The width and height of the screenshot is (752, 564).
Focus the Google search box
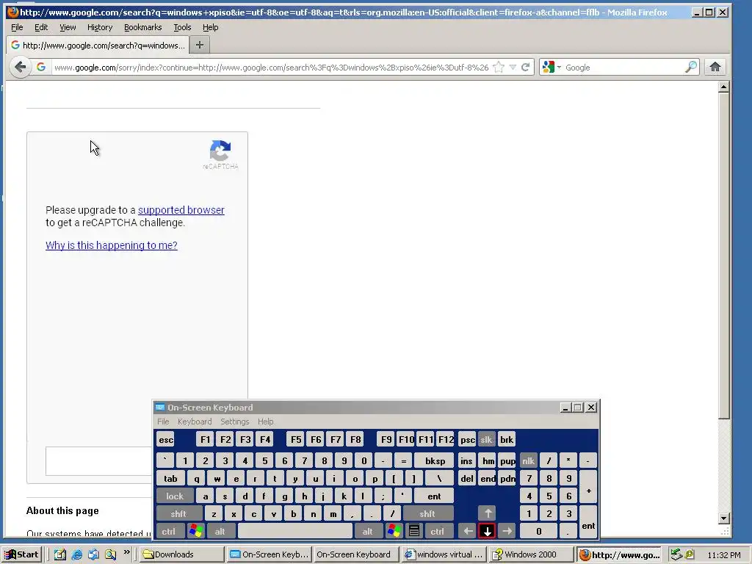623,67
